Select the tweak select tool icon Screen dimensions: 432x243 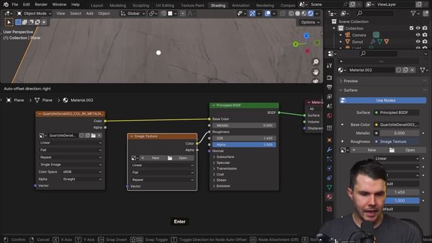coord(9,22)
